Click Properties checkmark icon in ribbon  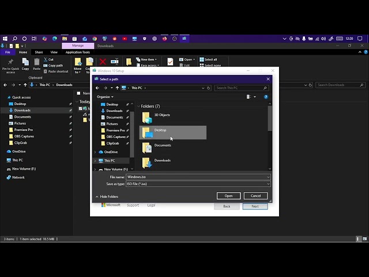click(170, 62)
